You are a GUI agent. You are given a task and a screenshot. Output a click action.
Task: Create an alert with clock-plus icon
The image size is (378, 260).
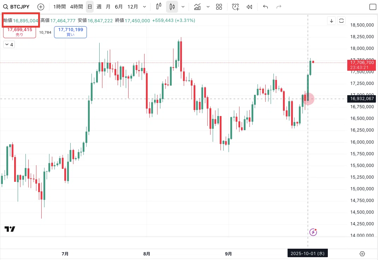tap(236, 7)
